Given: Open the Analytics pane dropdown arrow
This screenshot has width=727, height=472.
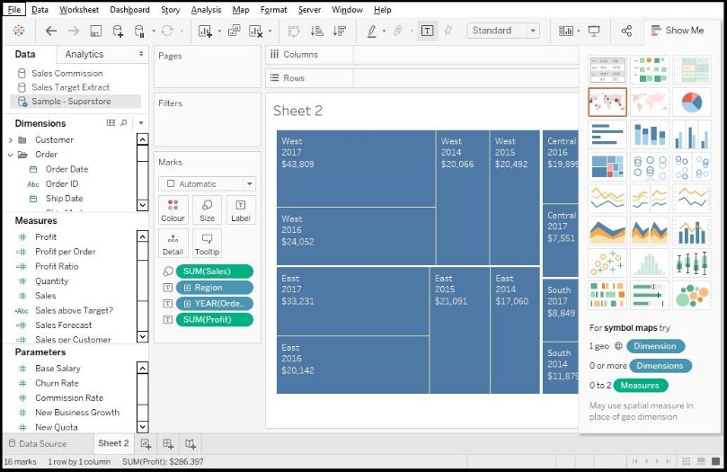Looking at the screenshot, I should coord(141,54).
